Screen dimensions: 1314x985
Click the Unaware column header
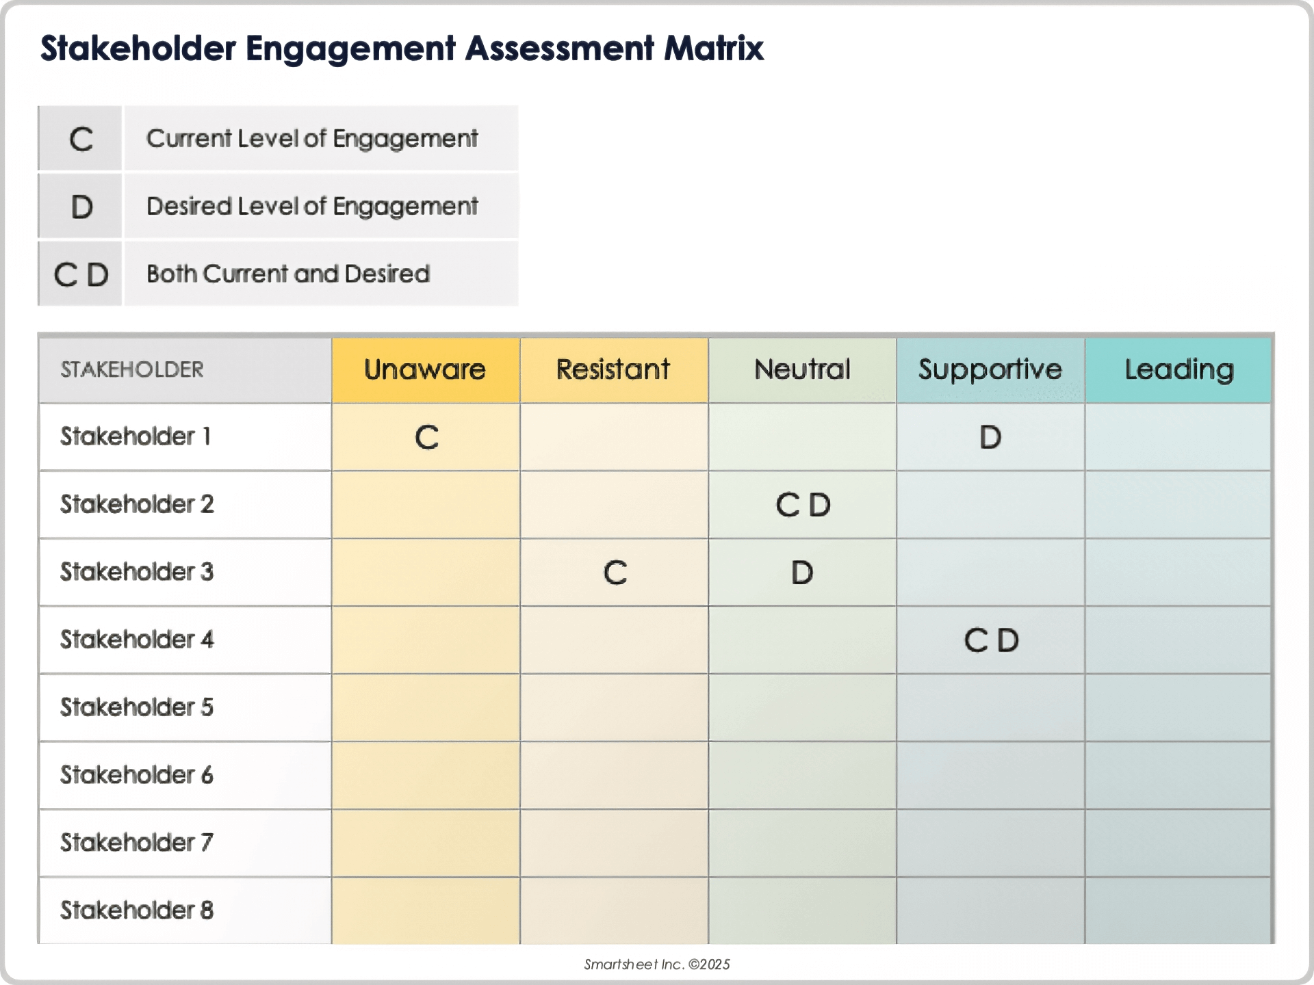click(425, 370)
